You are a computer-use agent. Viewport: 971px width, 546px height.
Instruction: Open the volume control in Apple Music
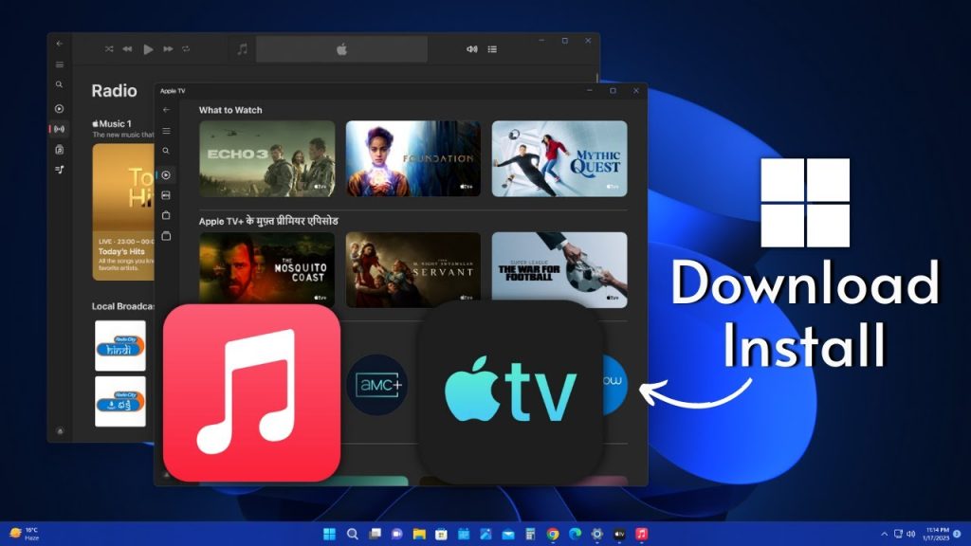472,49
